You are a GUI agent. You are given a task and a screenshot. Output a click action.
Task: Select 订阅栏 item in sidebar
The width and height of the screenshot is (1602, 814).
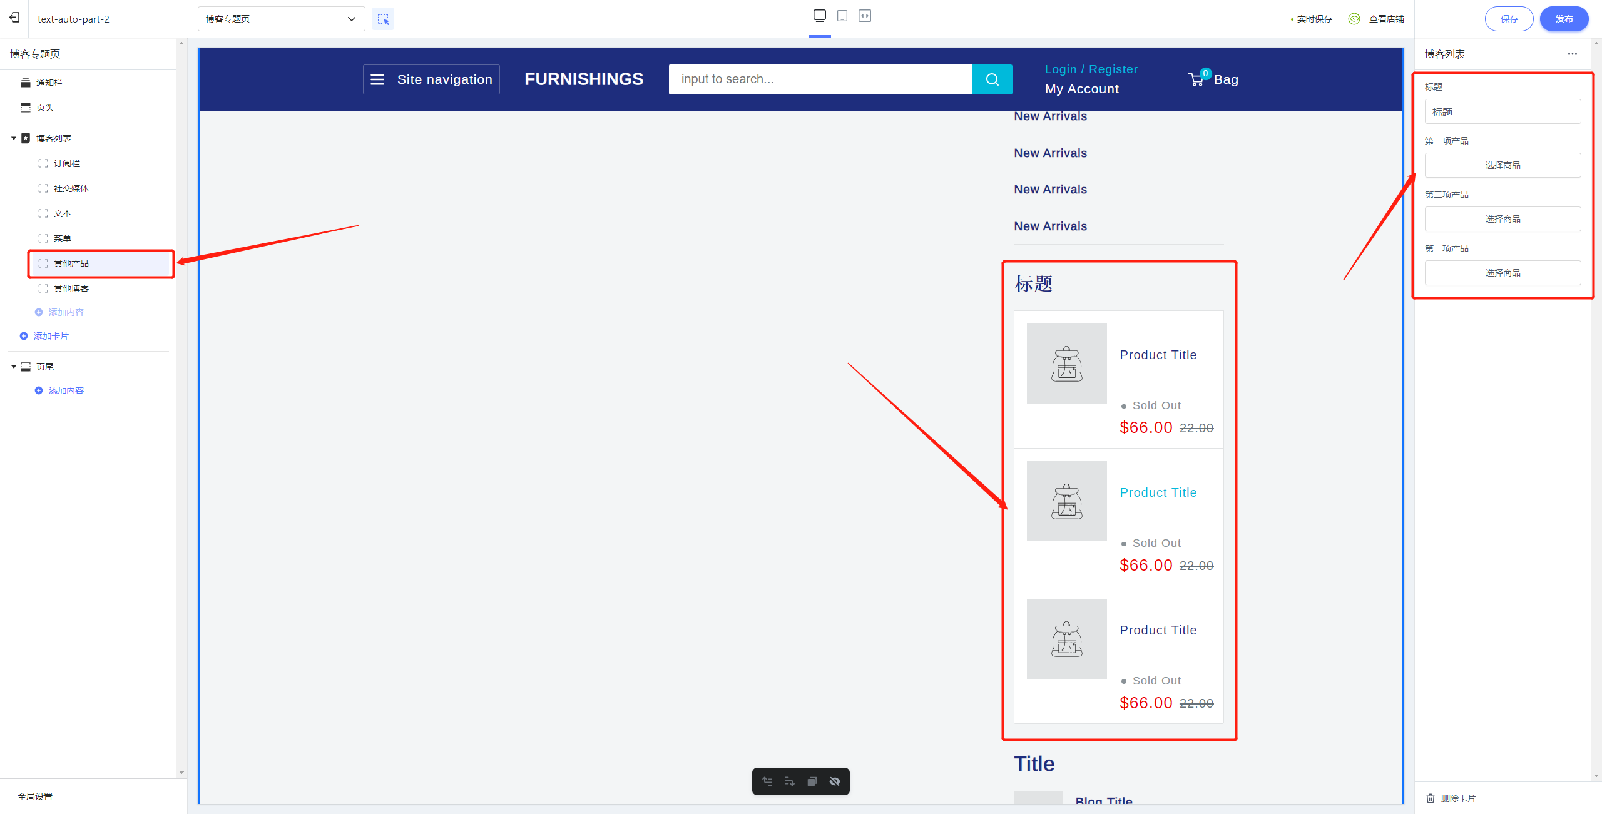(66, 163)
